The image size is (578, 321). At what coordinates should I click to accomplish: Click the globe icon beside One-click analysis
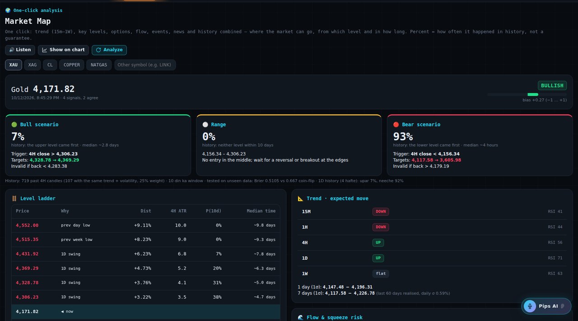[x=8, y=10]
